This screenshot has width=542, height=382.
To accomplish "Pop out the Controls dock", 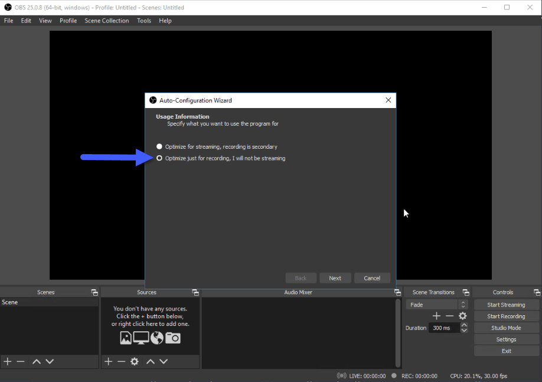I will click(x=537, y=292).
